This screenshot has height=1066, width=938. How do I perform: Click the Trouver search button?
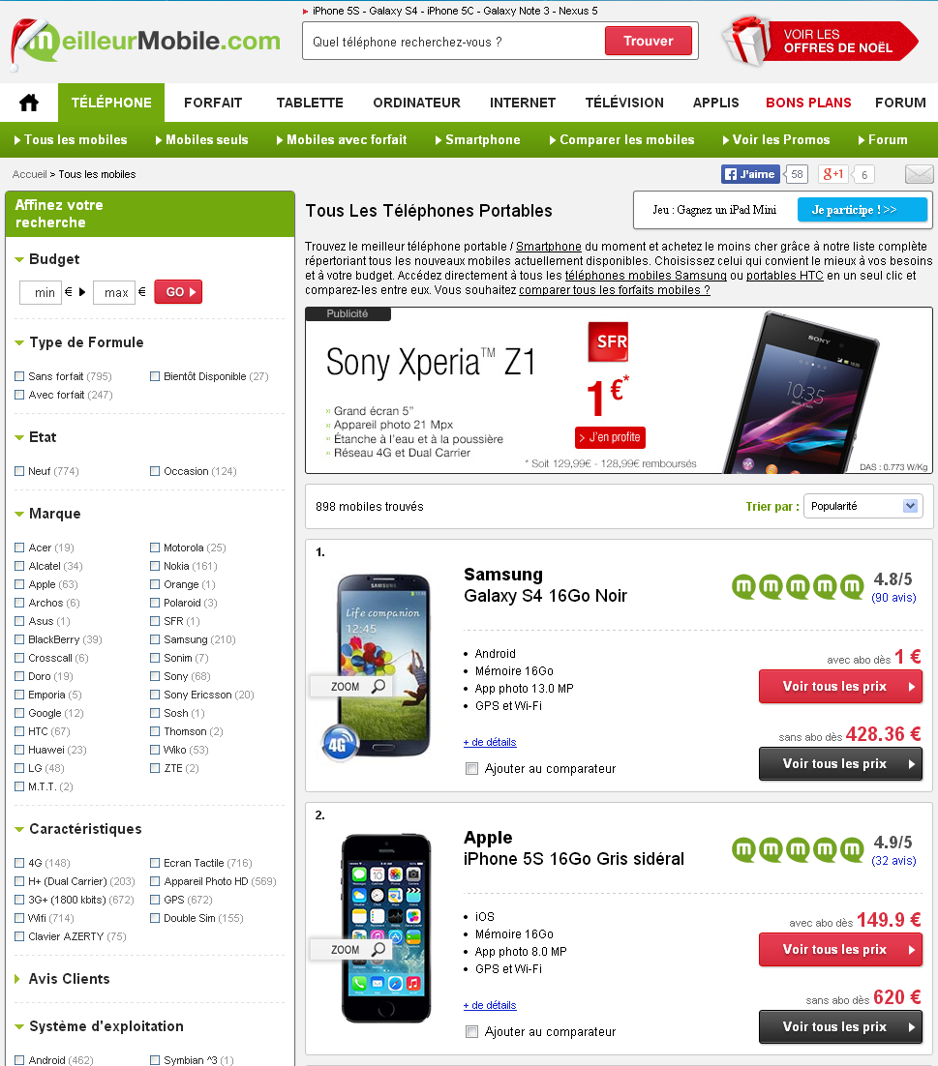[x=649, y=41]
